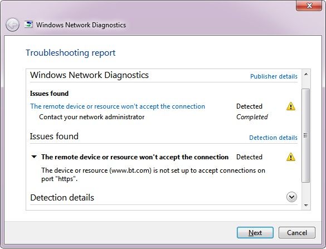Image resolution: width=326 pixels, height=249 pixels.
Task: Click Contact your network administrator text
Action: coord(92,117)
